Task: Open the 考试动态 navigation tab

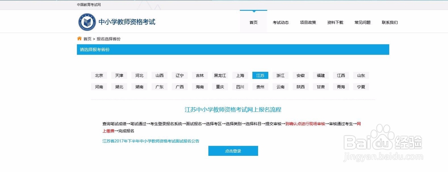Action: (x=280, y=22)
